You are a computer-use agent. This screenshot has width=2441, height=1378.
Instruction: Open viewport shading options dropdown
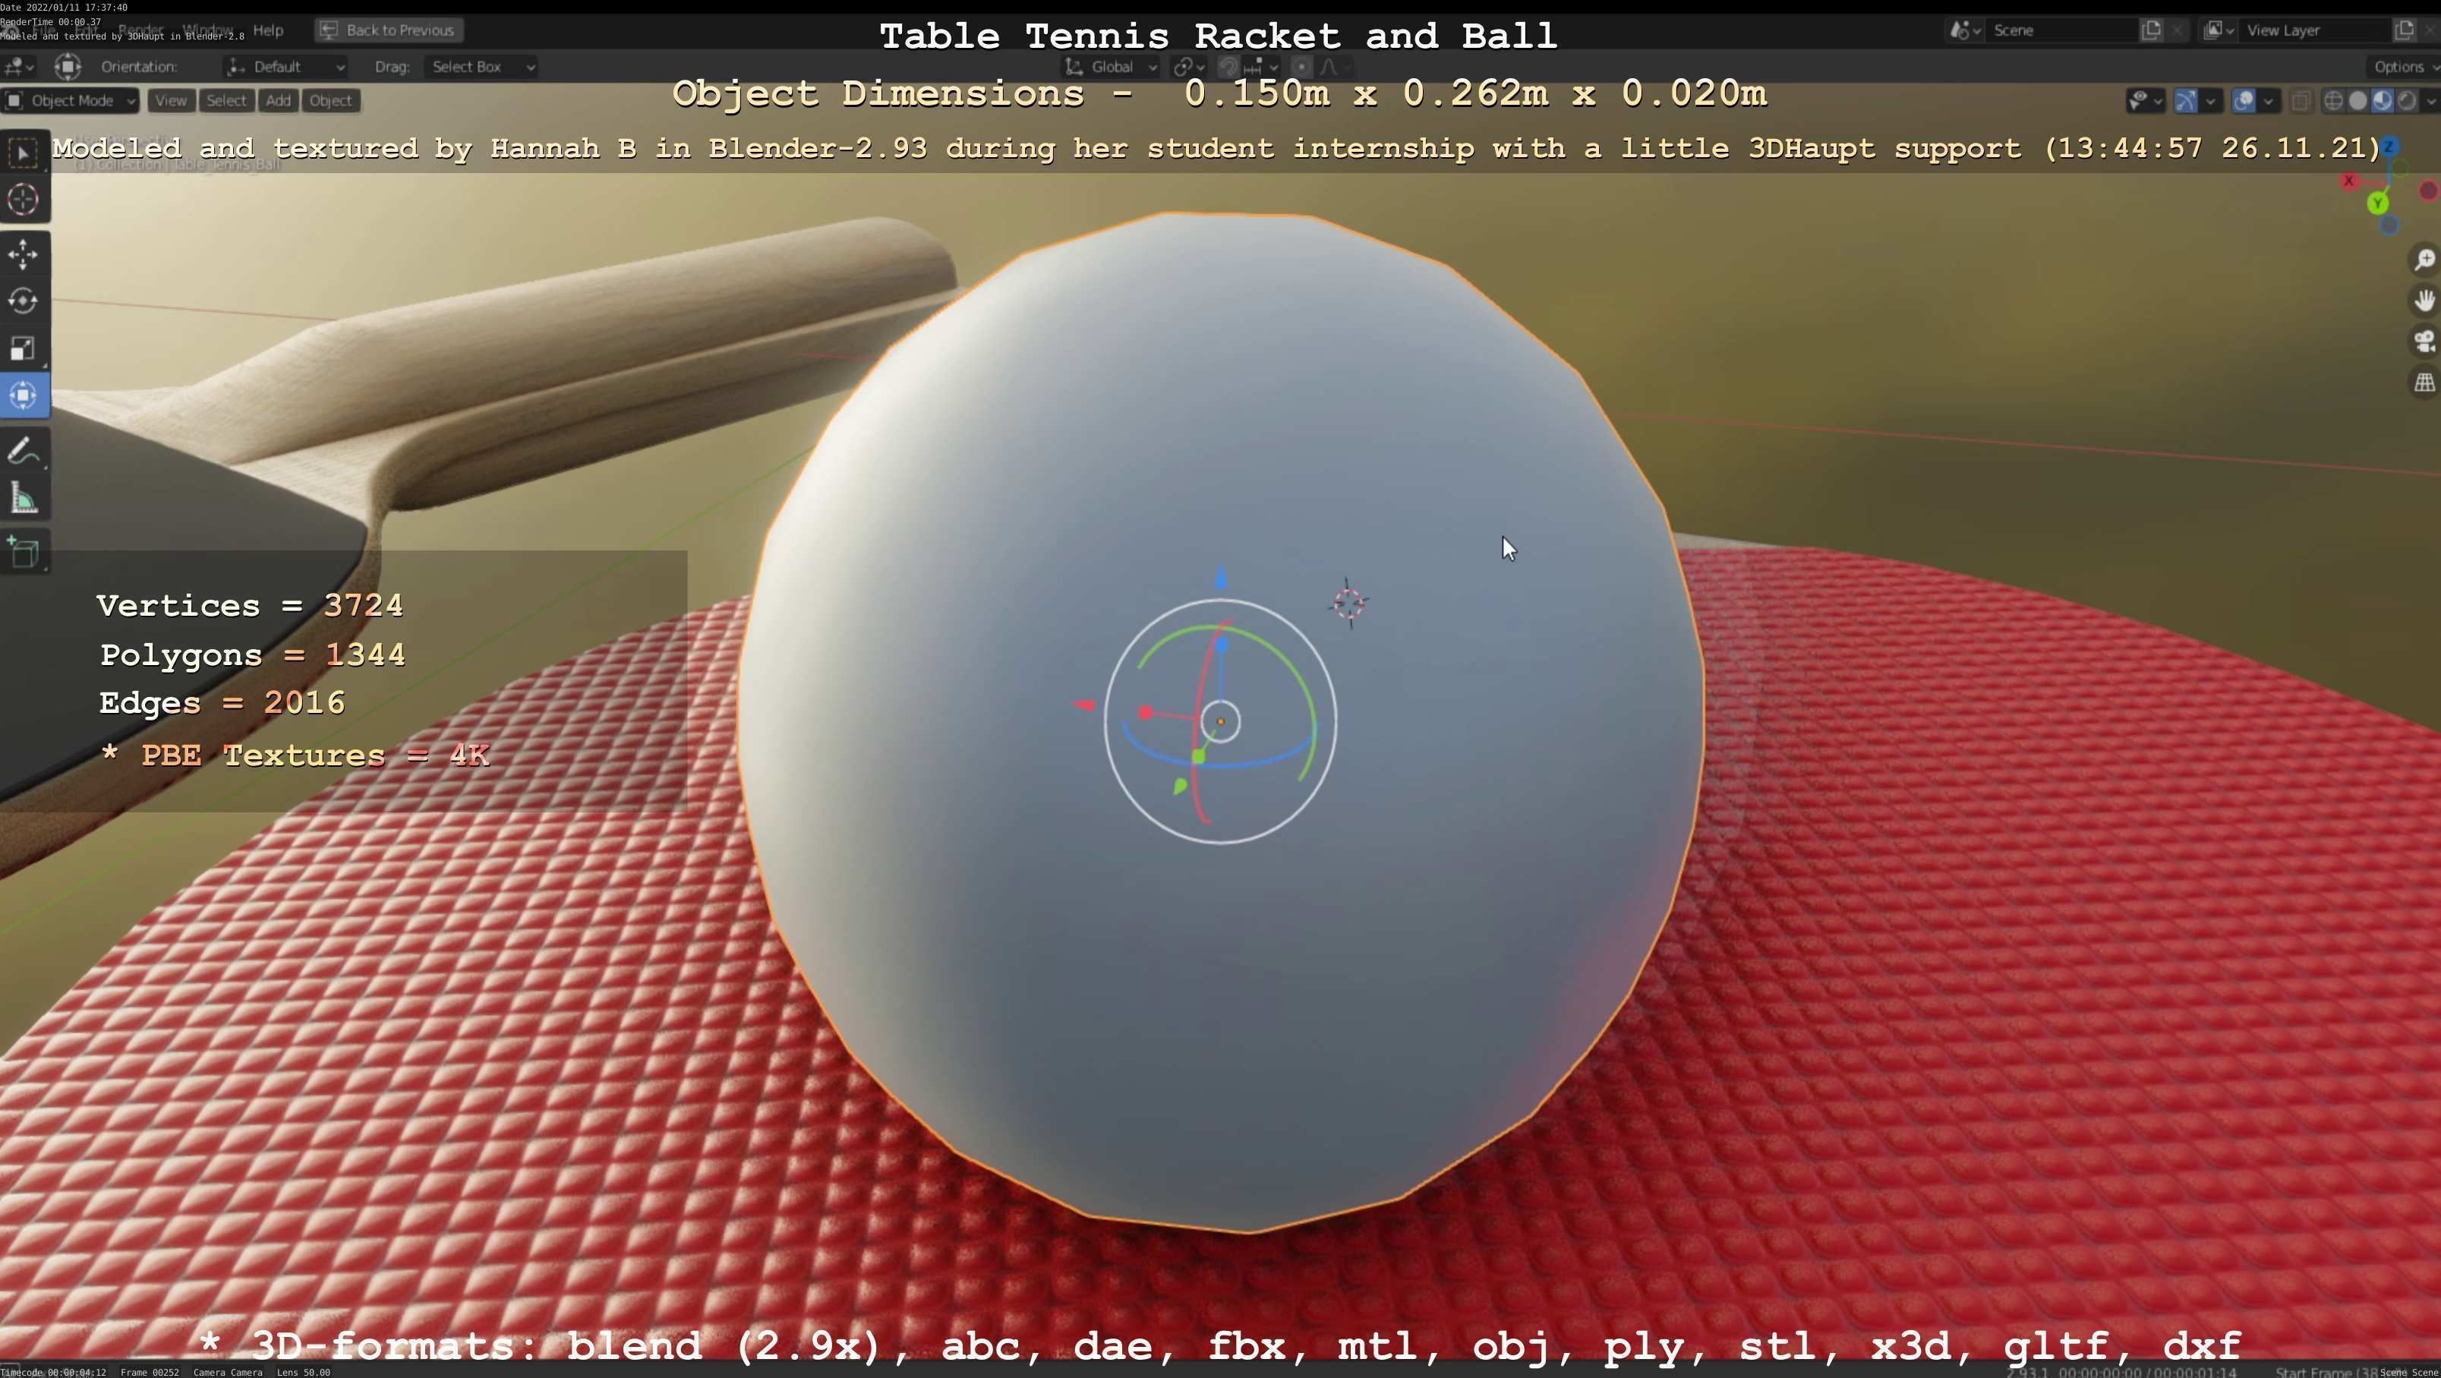click(2432, 100)
